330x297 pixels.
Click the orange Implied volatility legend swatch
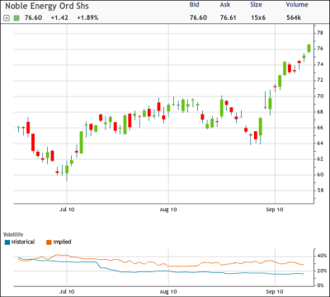pyautogui.click(x=49, y=243)
